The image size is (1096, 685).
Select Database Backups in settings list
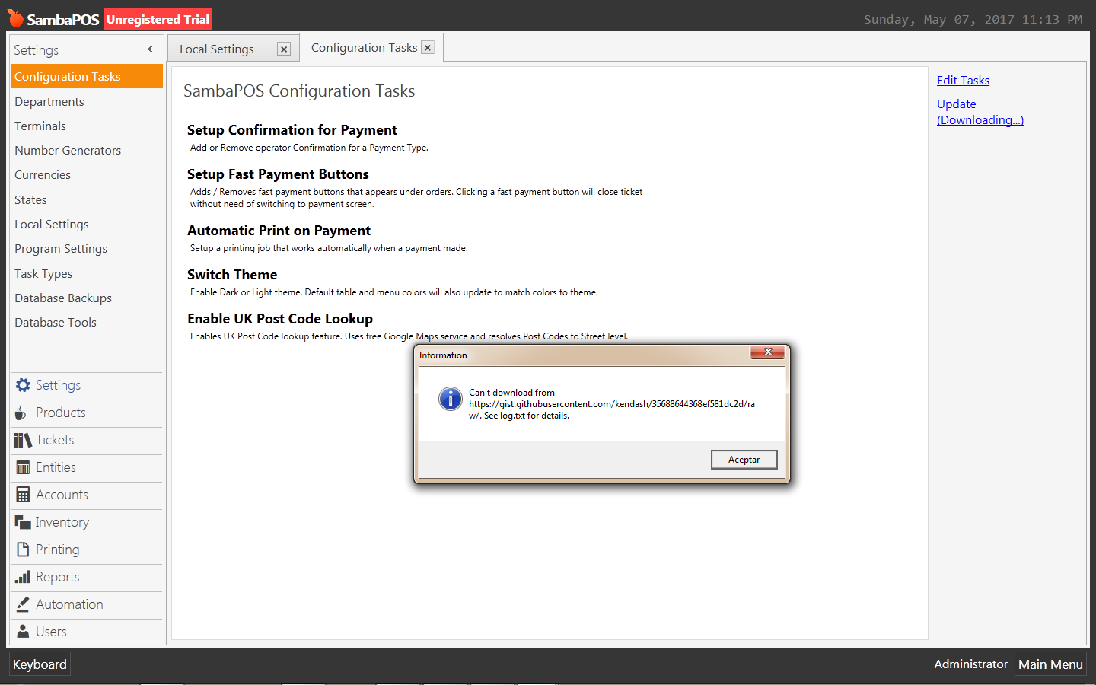point(63,298)
